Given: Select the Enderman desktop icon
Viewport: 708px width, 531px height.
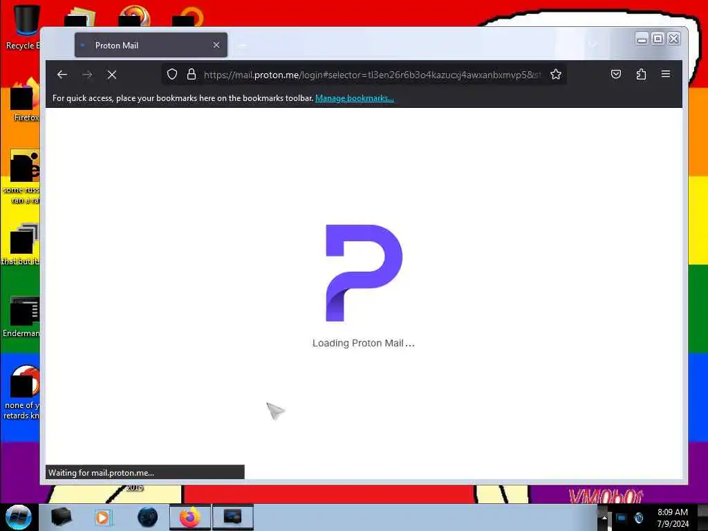Looking at the screenshot, I should tap(21, 316).
